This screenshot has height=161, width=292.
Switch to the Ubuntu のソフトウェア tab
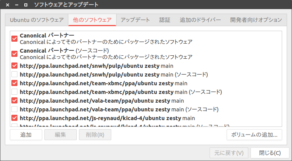pos(37,20)
